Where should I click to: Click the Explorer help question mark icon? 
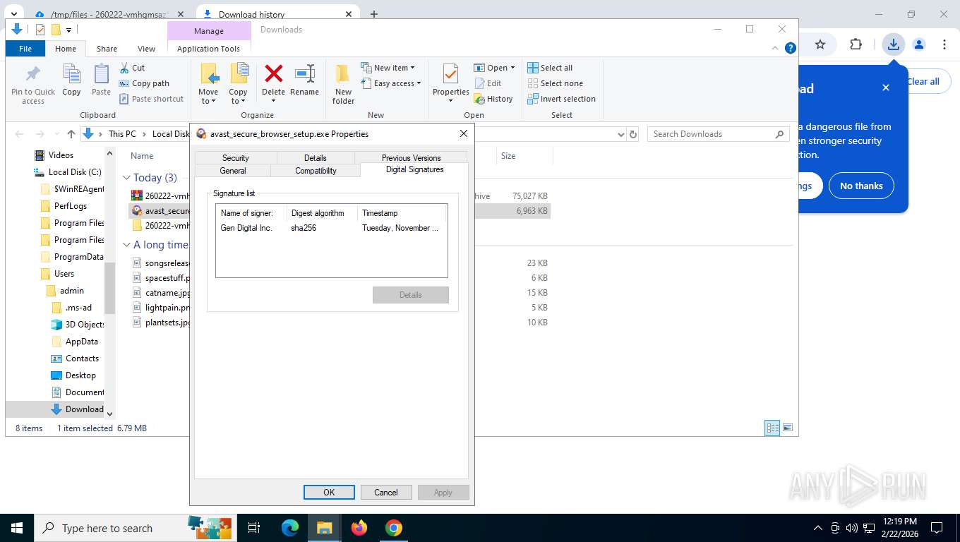(x=791, y=48)
